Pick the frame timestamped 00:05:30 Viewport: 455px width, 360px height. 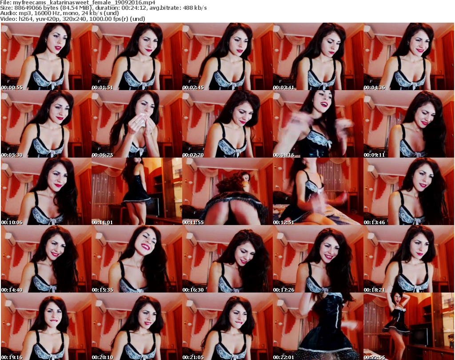pos(46,124)
